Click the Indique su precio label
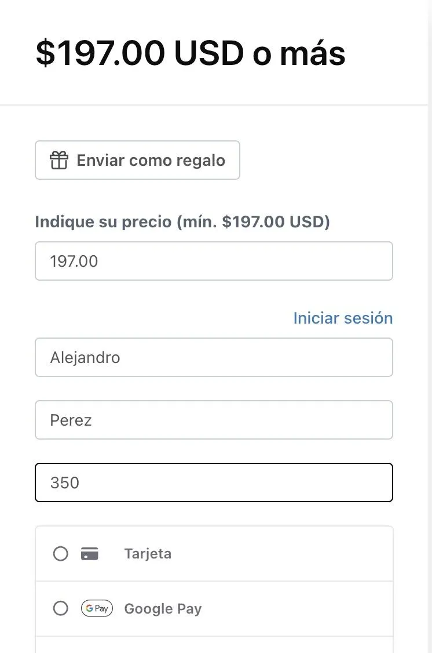The image size is (432, 653). pyautogui.click(x=182, y=222)
